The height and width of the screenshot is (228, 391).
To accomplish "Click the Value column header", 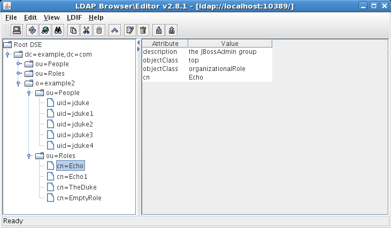I will pyautogui.click(x=229, y=43).
